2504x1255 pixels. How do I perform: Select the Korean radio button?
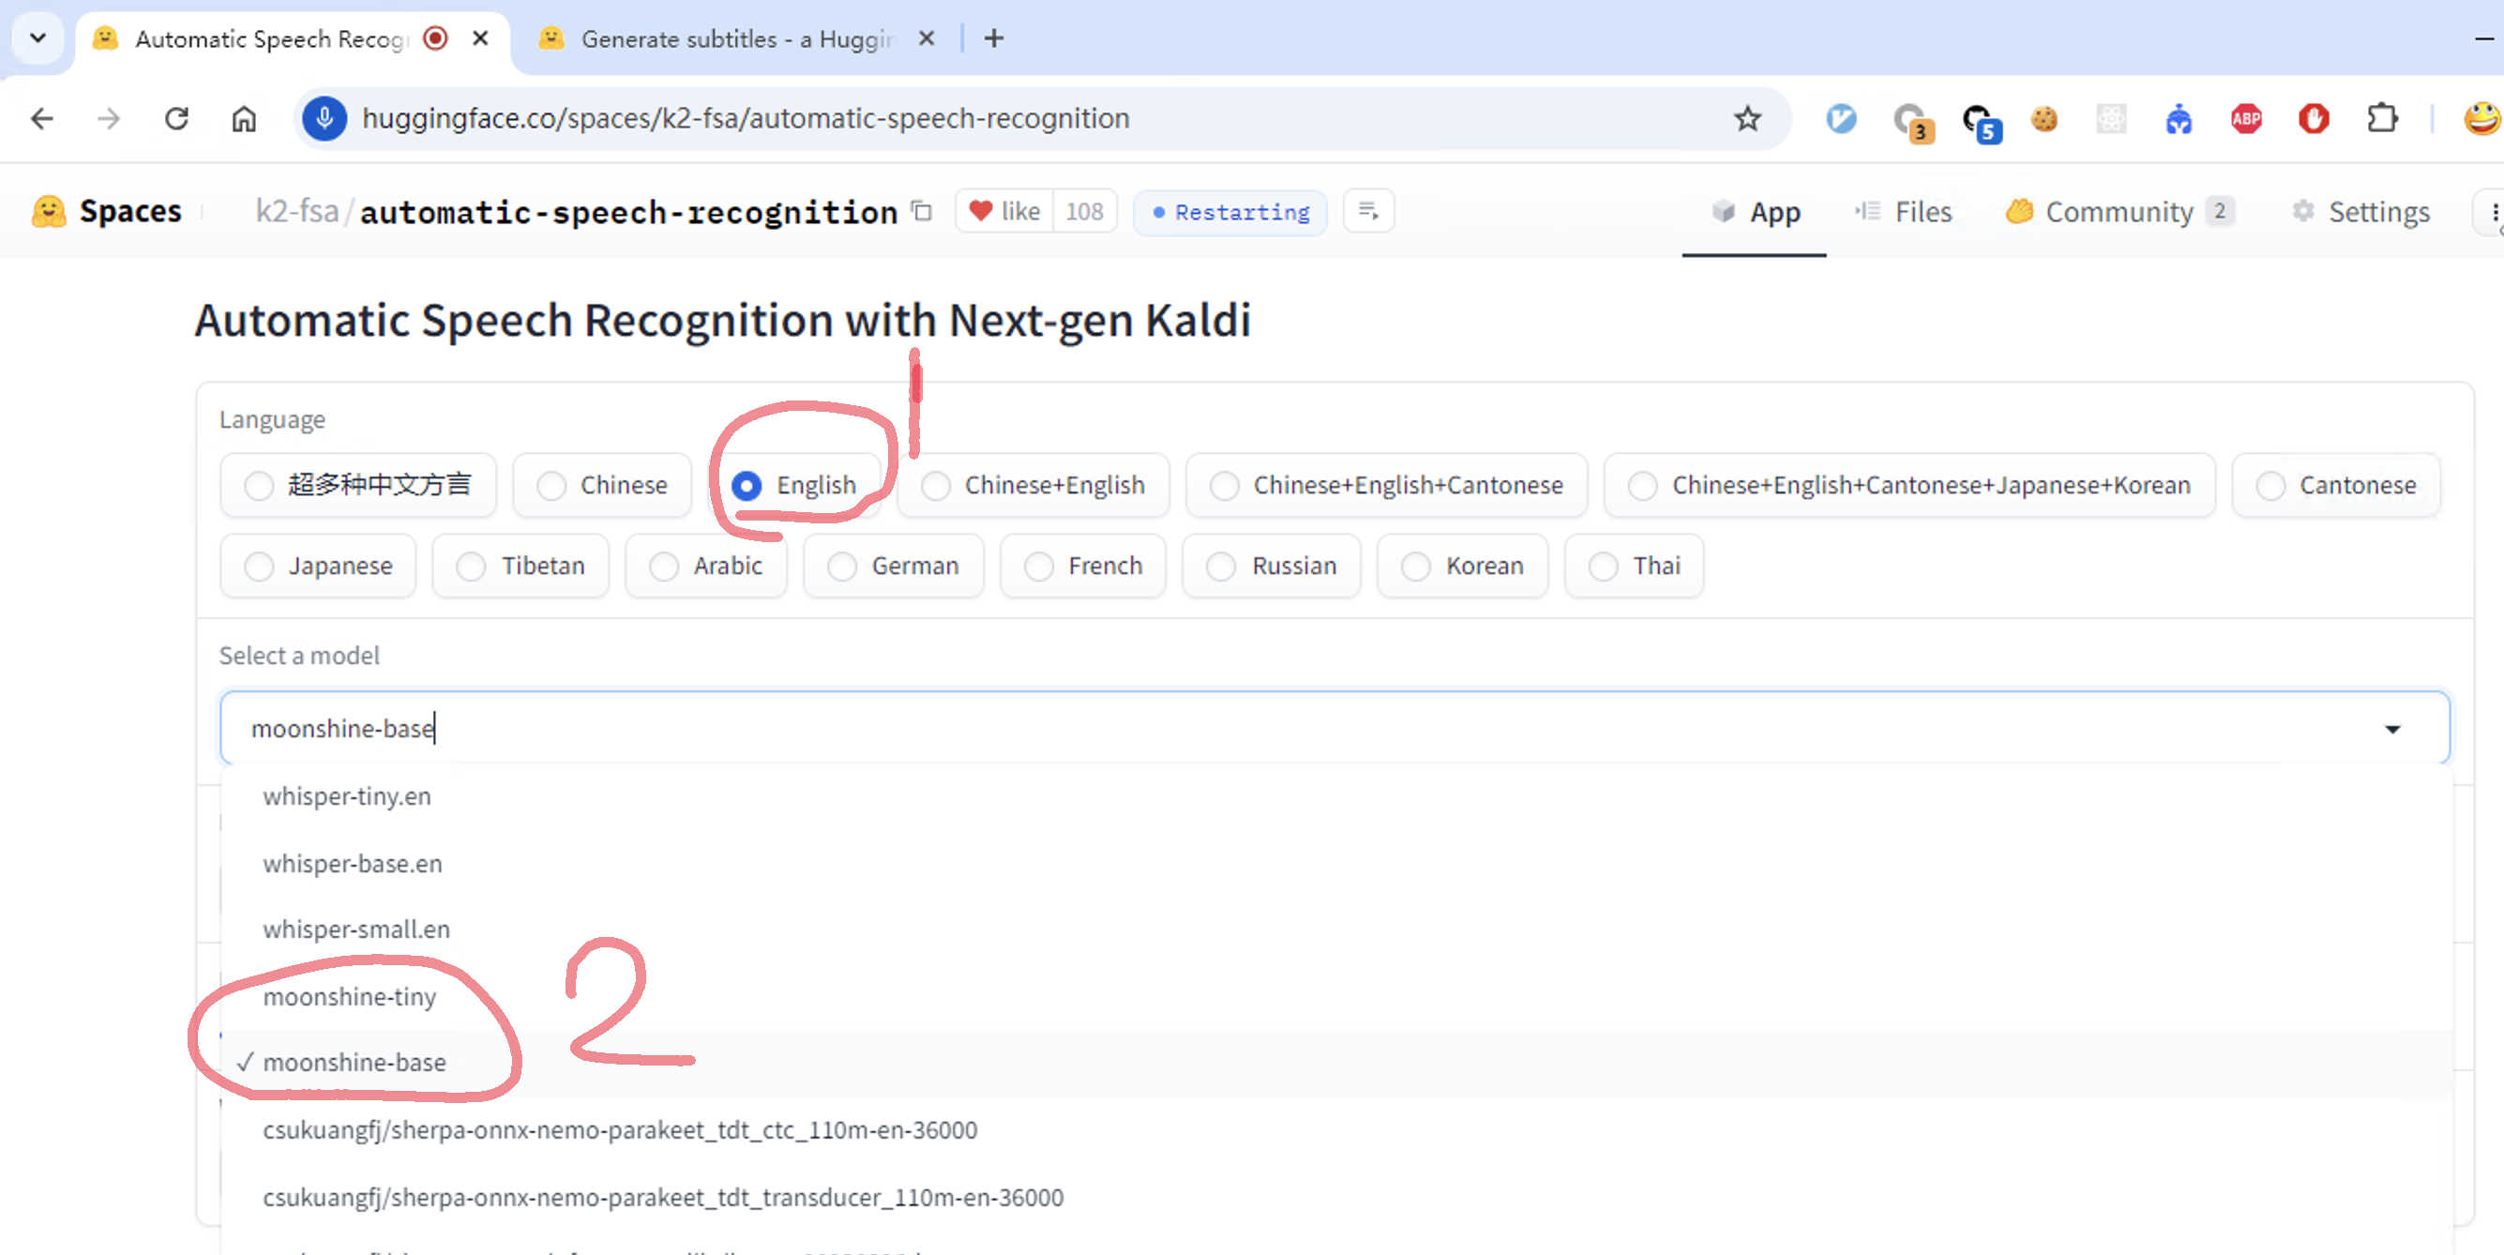[1462, 566]
